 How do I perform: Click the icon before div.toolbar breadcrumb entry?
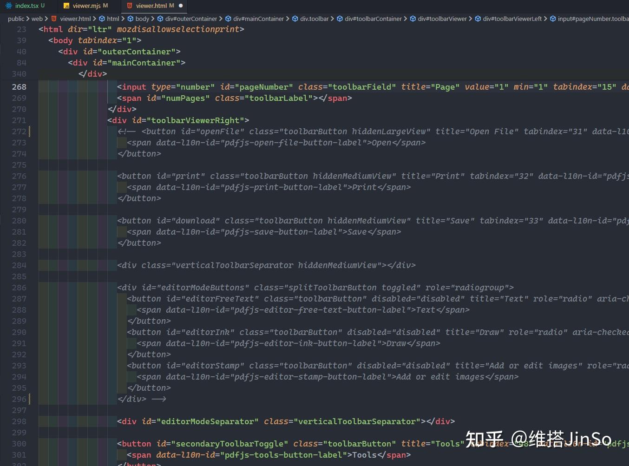[x=295, y=19]
